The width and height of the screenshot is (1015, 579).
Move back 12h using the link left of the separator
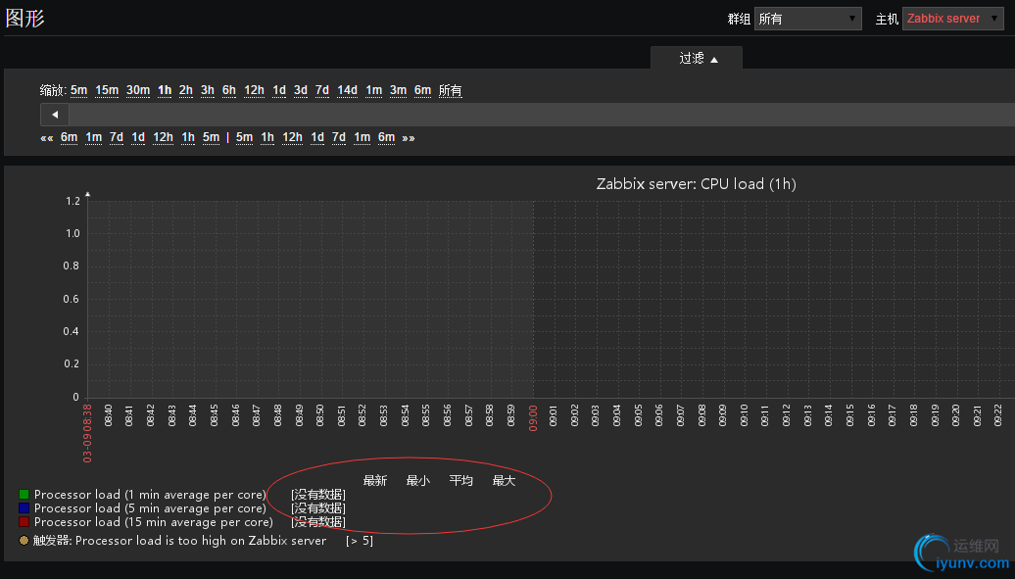(163, 137)
